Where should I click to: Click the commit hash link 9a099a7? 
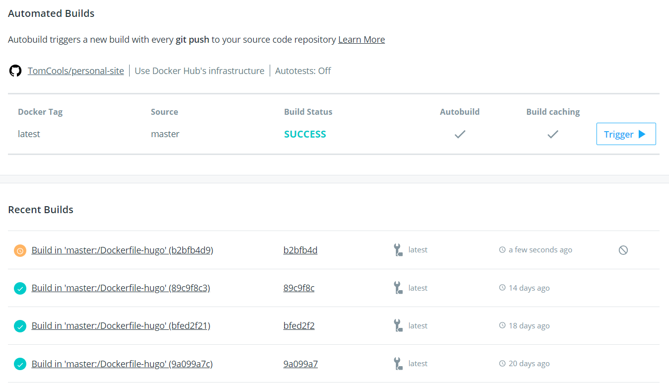pyautogui.click(x=300, y=364)
